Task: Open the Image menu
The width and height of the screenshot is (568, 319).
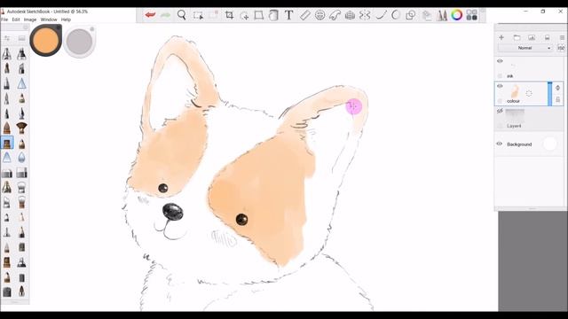Action: [x=30, y=19]
